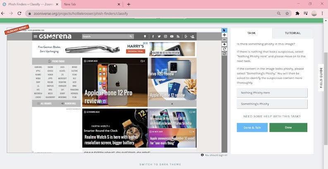Click the log-in icon in GSMArena header
The image size is (328, 169).
click(186, 36)
